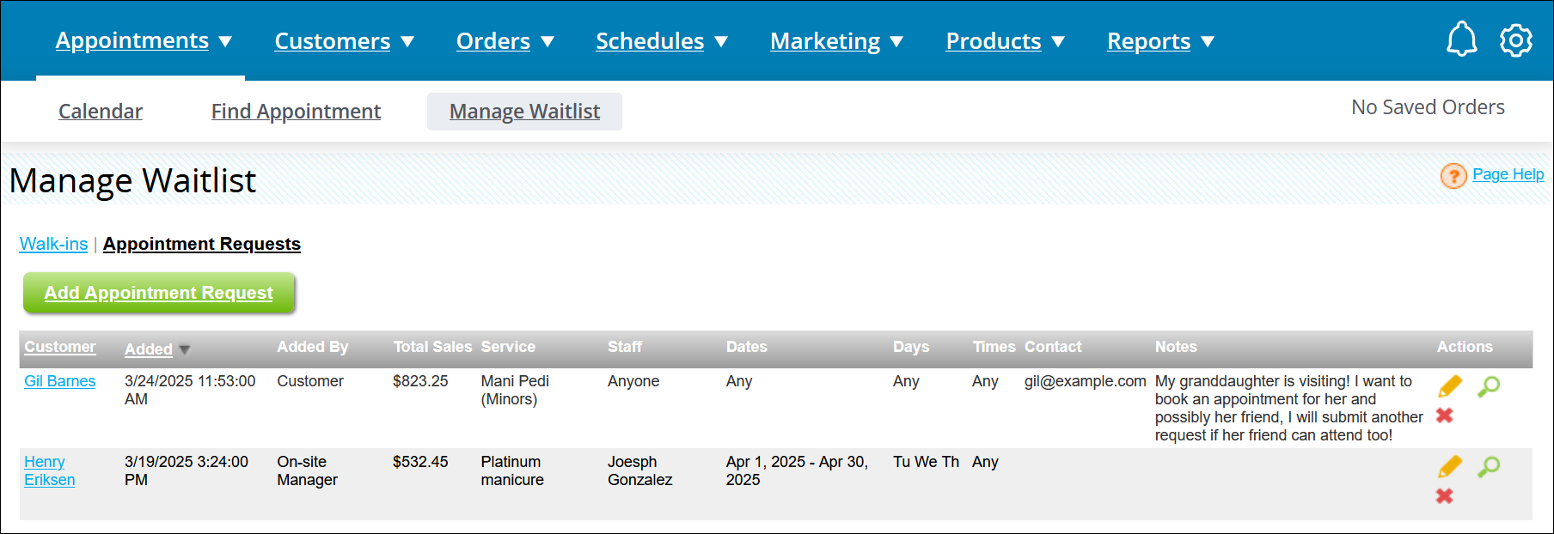Click the Page Help question mark icon
1554x534 pixels.
pos(1453,175)
